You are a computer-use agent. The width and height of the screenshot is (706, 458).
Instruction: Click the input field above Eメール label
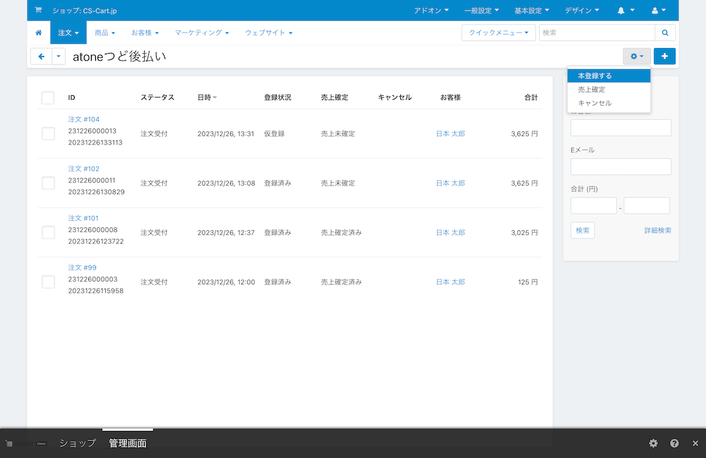coord(621,128)
